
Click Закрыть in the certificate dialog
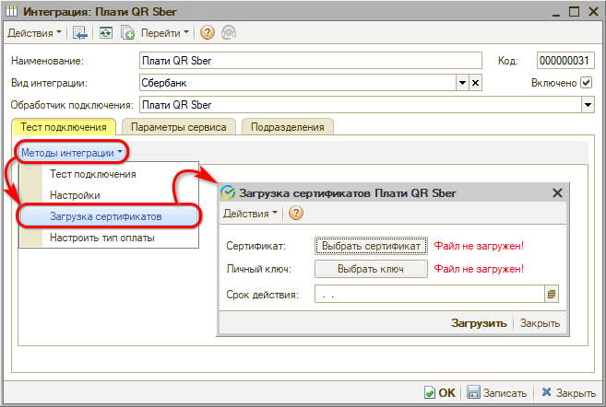tap(540, 323)
